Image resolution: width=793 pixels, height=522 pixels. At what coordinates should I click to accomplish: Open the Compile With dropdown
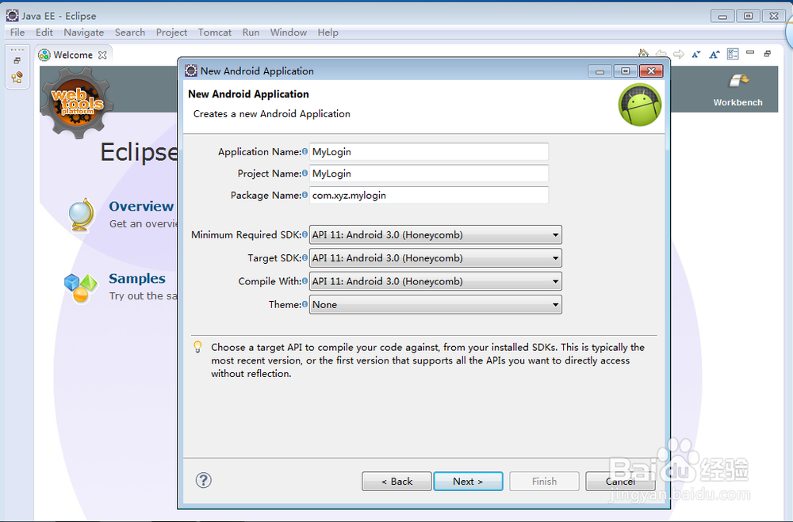point(554,281)
